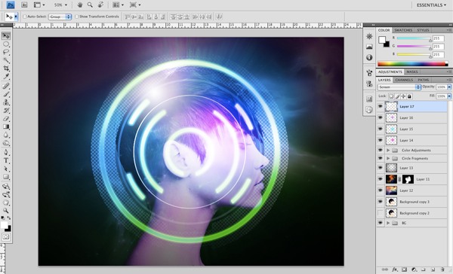Open the ESSENTIALS workspace menu

(431, 5)
